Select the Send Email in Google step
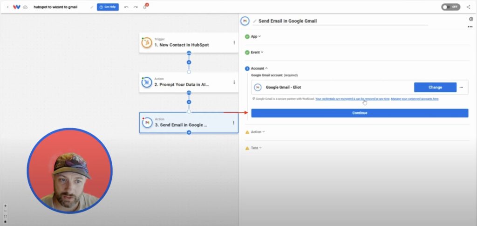The height and width of the screenshot is (226, 477). pos(189,123)
